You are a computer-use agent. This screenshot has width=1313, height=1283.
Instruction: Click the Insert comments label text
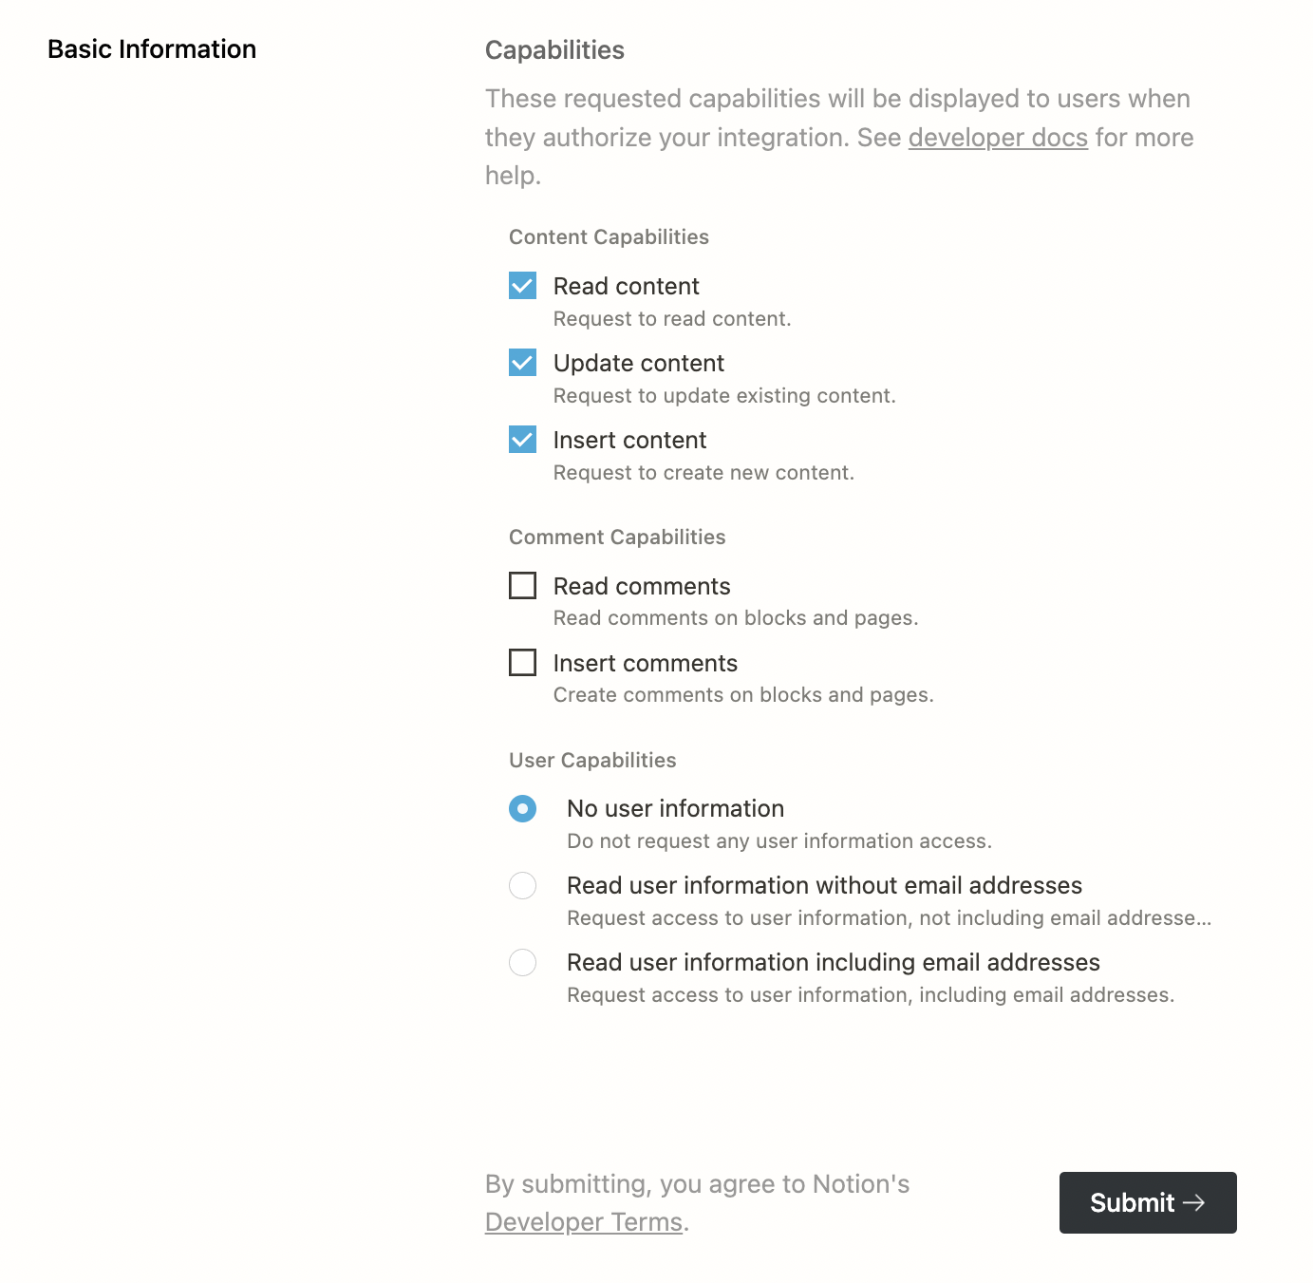(646, 663)
